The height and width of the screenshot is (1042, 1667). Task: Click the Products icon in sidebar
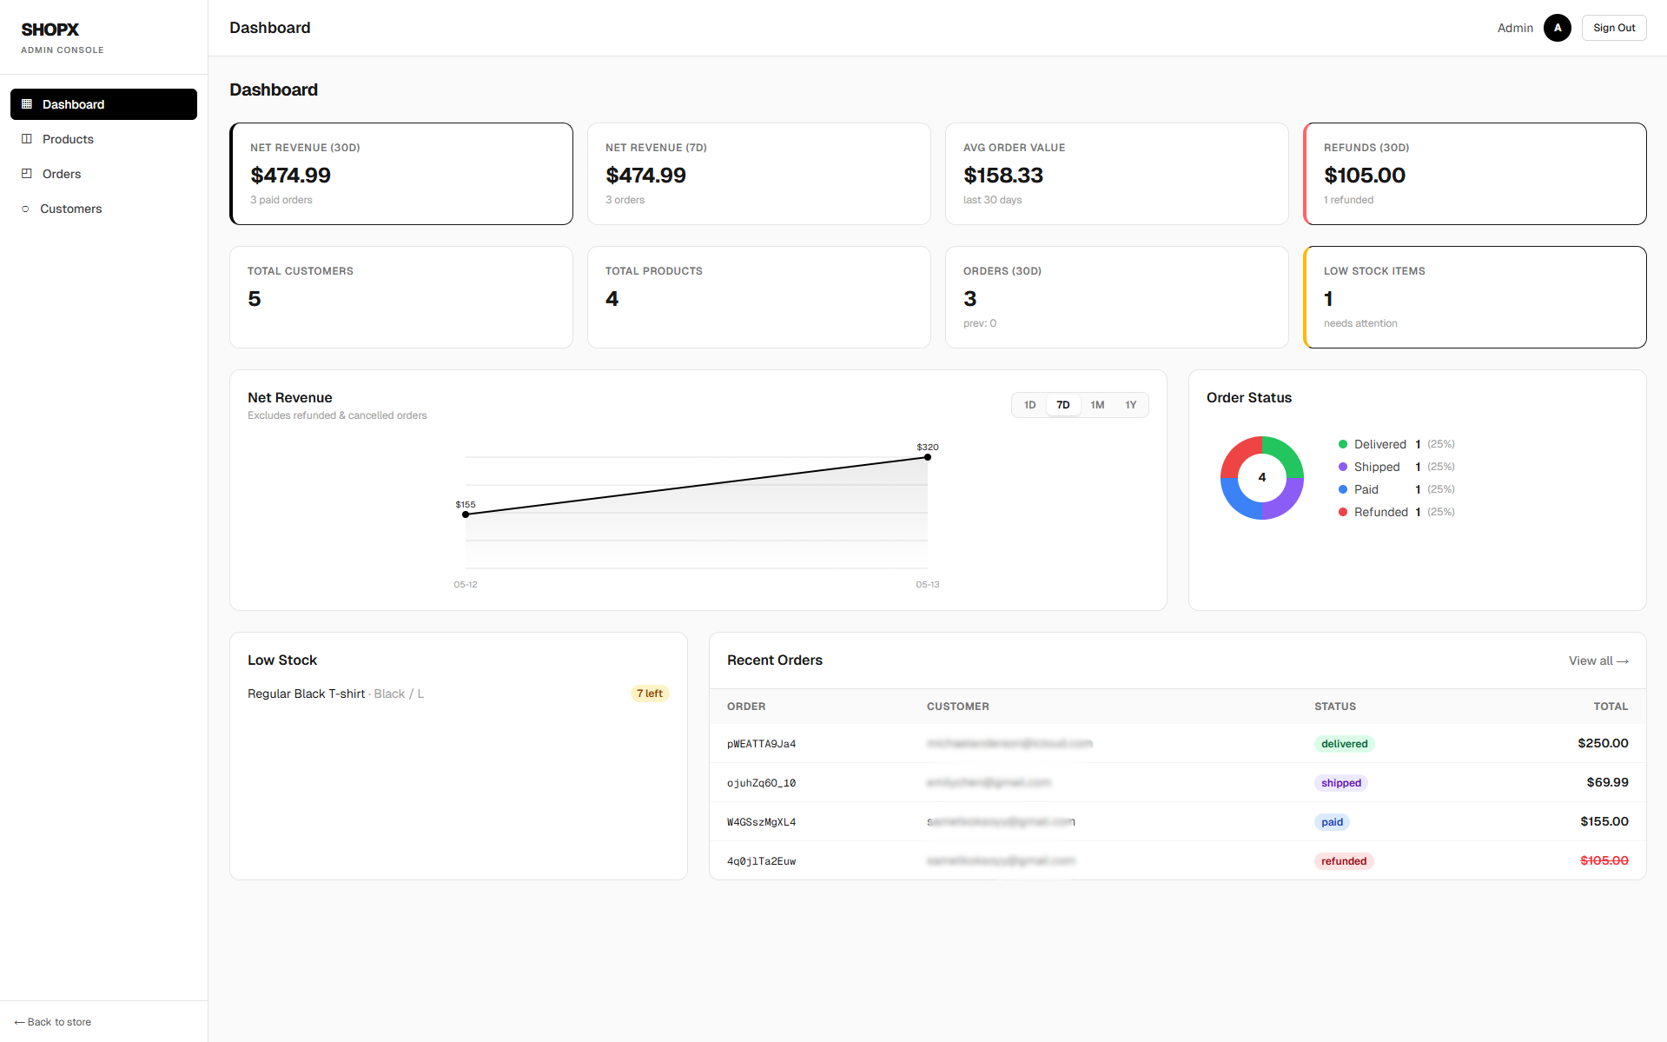pyautogui.click(x=27, y=139)
